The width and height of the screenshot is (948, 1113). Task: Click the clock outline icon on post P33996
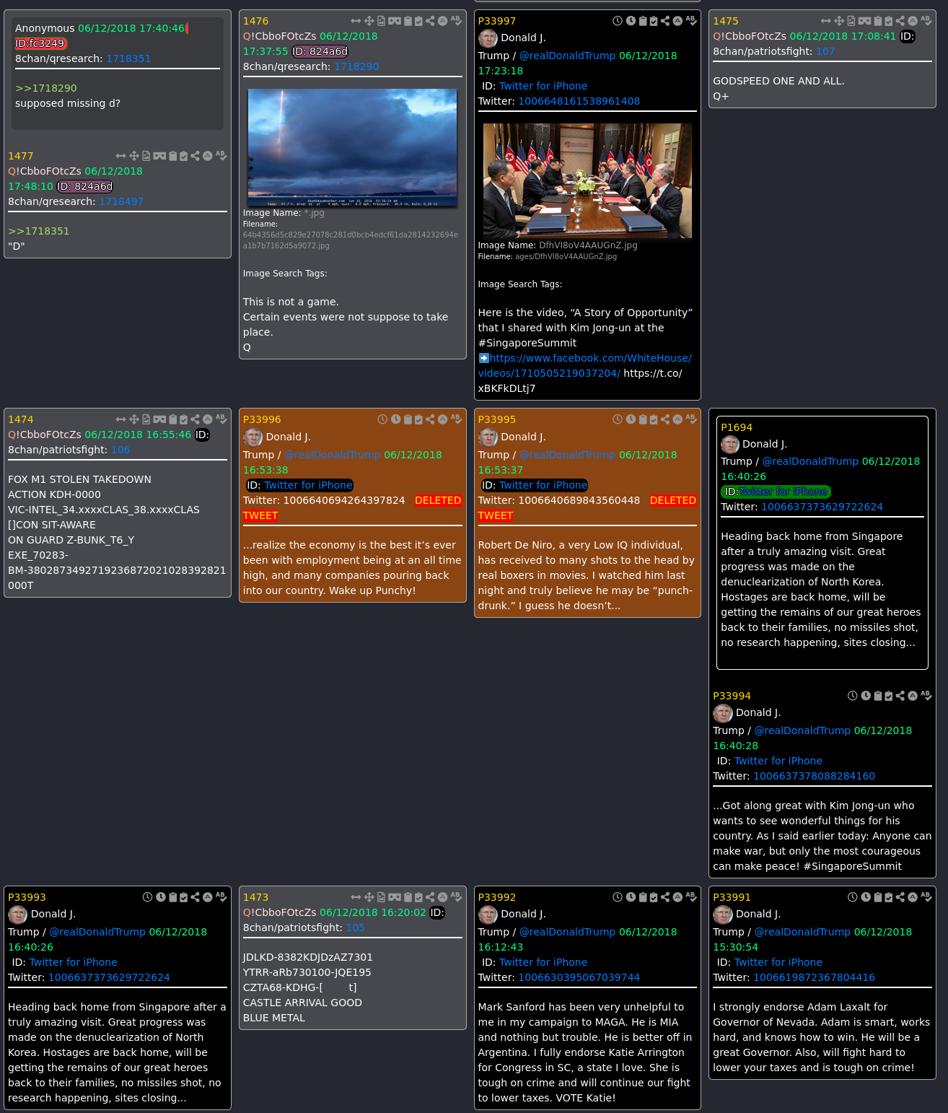pyautogui.click(x=382, y=419)
